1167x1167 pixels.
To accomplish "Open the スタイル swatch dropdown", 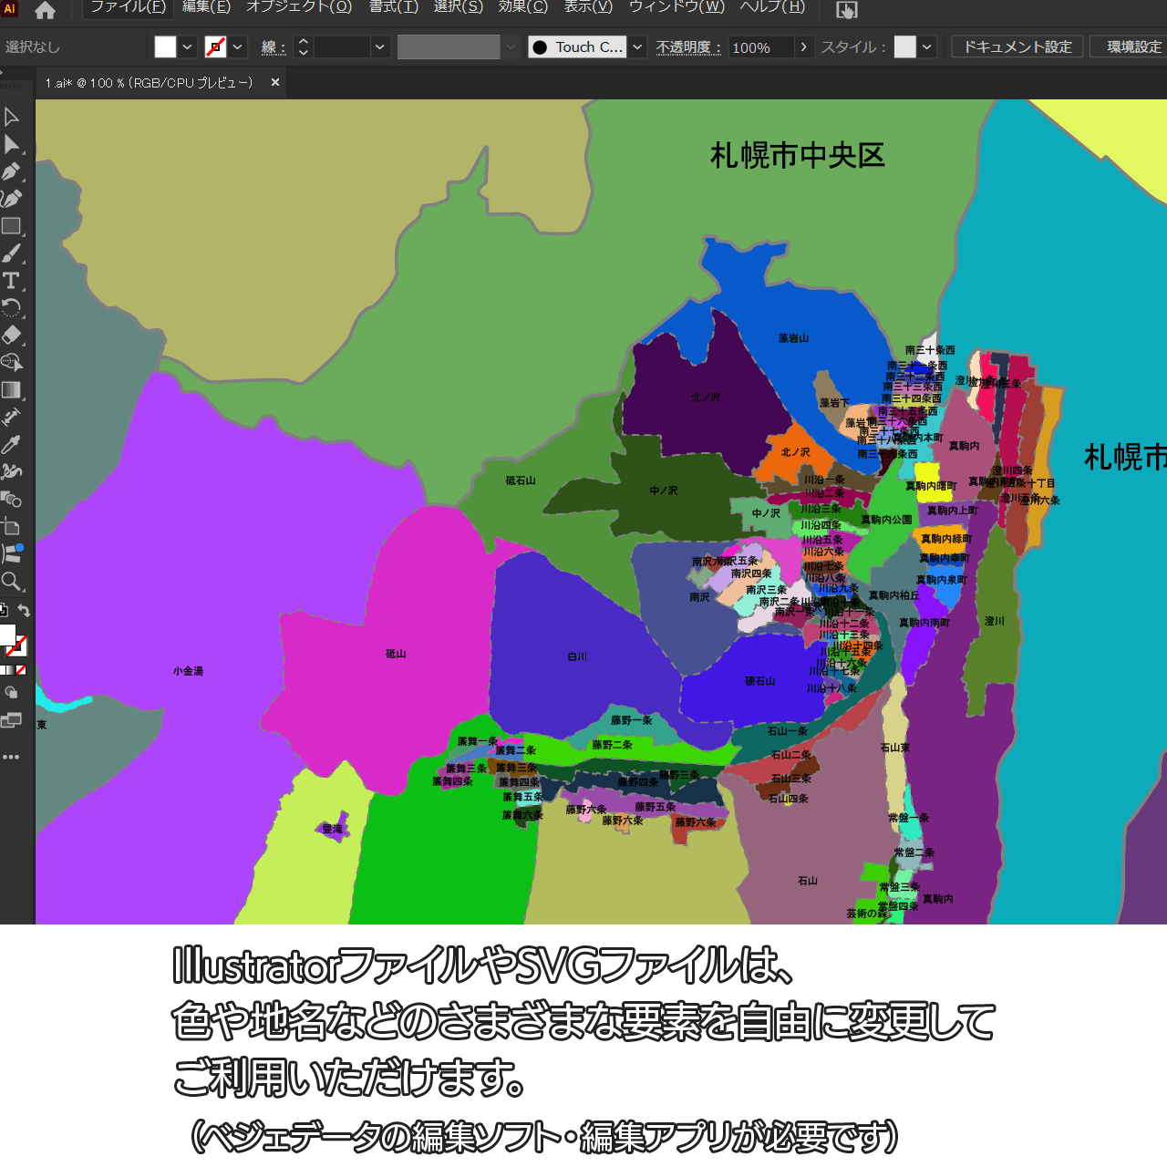I will coord(928,47).
